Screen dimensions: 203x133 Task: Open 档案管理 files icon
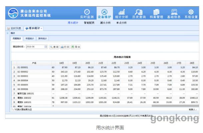point(156,12)
